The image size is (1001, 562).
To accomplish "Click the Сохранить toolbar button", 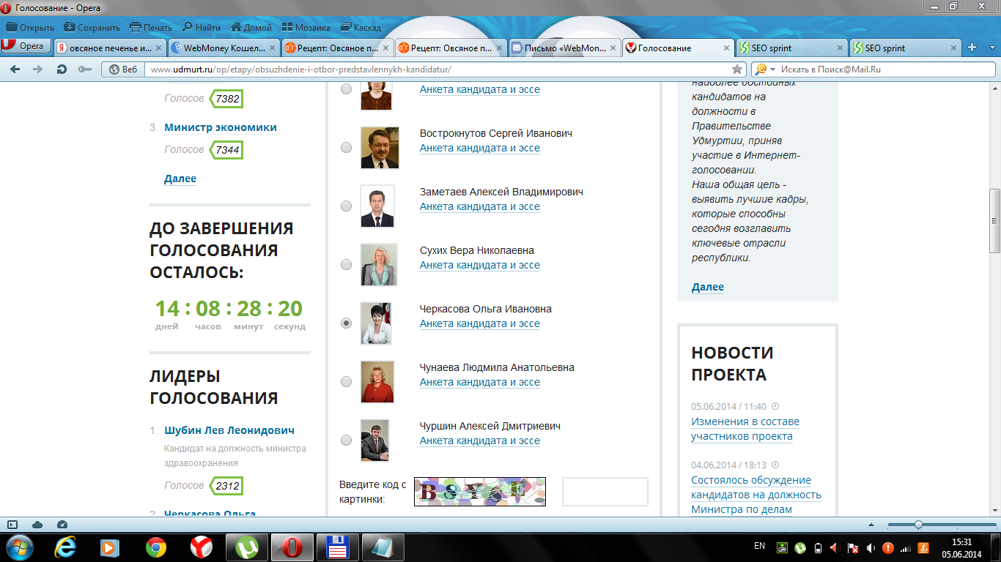I will [92, 27].
